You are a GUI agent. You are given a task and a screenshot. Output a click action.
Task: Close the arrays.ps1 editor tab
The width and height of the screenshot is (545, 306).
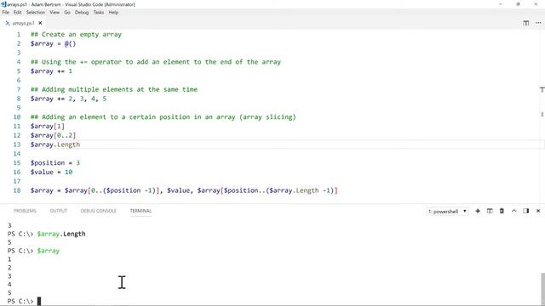[x=40, y=23]
